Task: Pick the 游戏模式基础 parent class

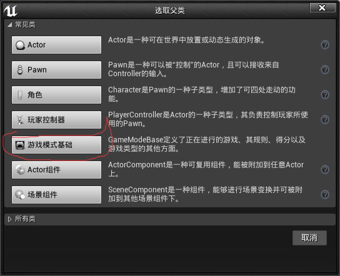Action: coord(57,145)
